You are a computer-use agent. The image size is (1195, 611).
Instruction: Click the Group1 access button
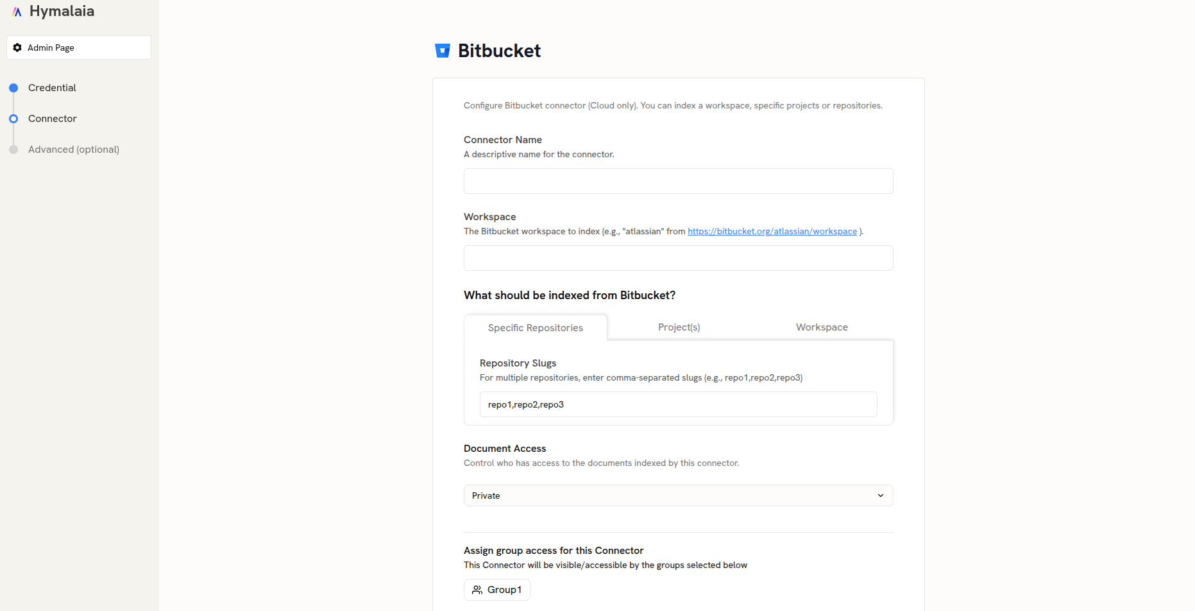pyautogui.click(x=496, y=589)
